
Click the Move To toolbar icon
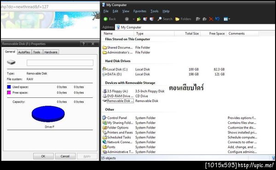tap(198, 19)
